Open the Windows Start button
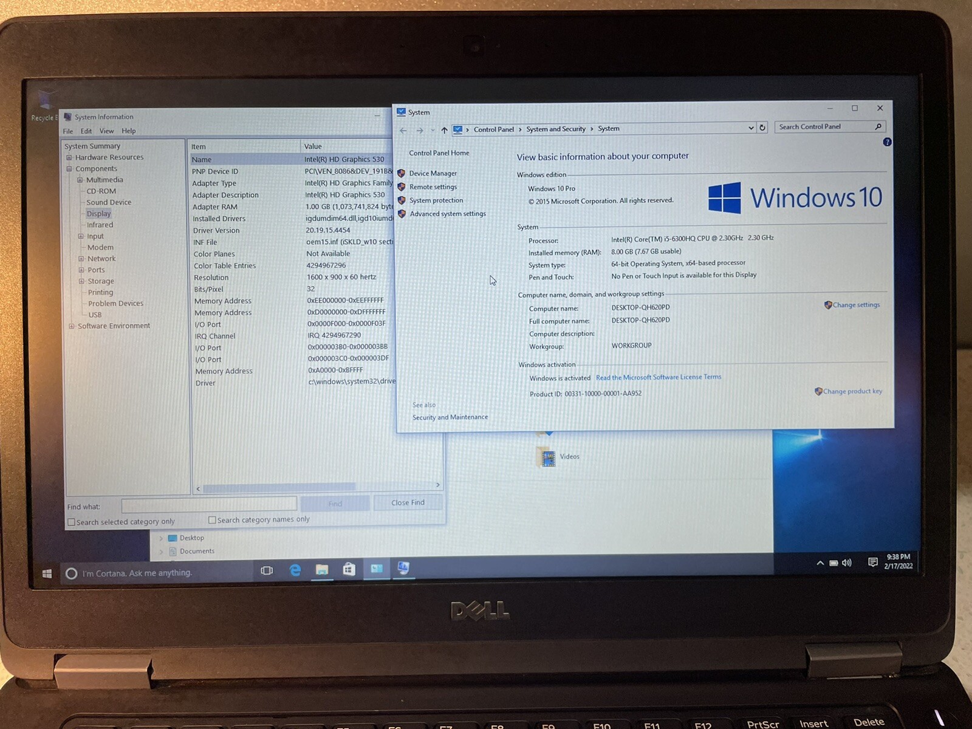972x729 pixels. (x=47, y=573)
